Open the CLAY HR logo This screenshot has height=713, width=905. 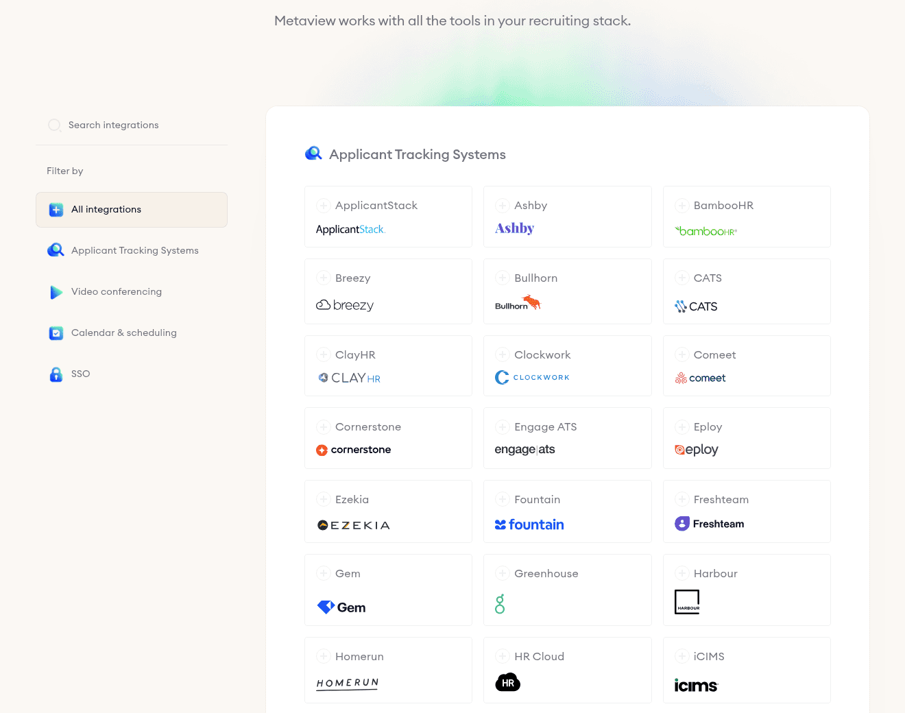click(349, 378)
